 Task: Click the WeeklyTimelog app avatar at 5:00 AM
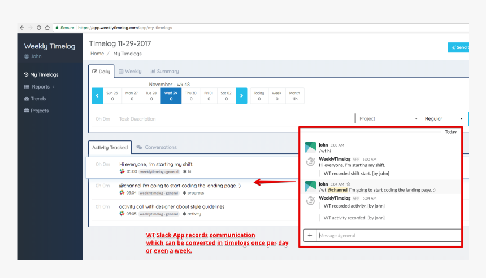click(x=310, y=162)
